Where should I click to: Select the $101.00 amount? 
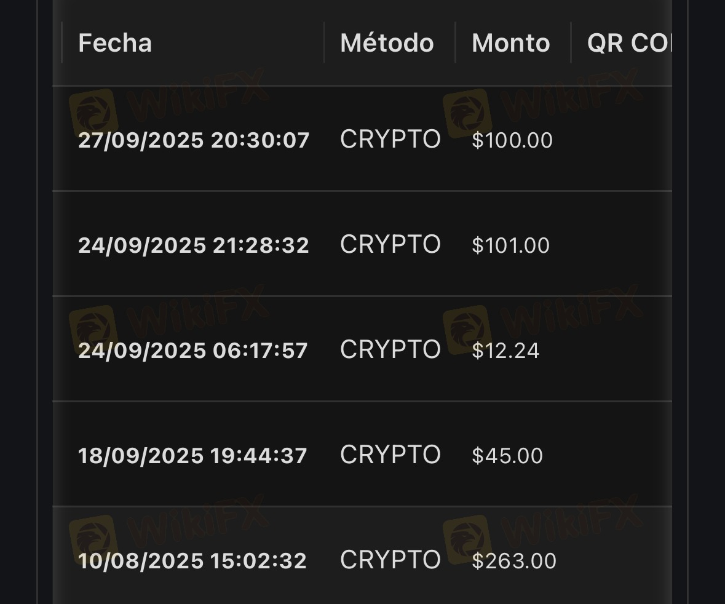510,245
